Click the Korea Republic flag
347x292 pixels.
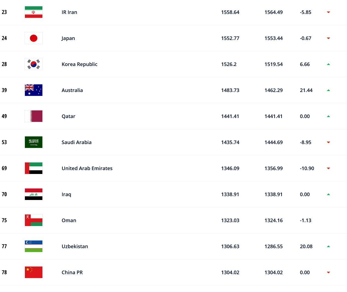click(34, 64)
